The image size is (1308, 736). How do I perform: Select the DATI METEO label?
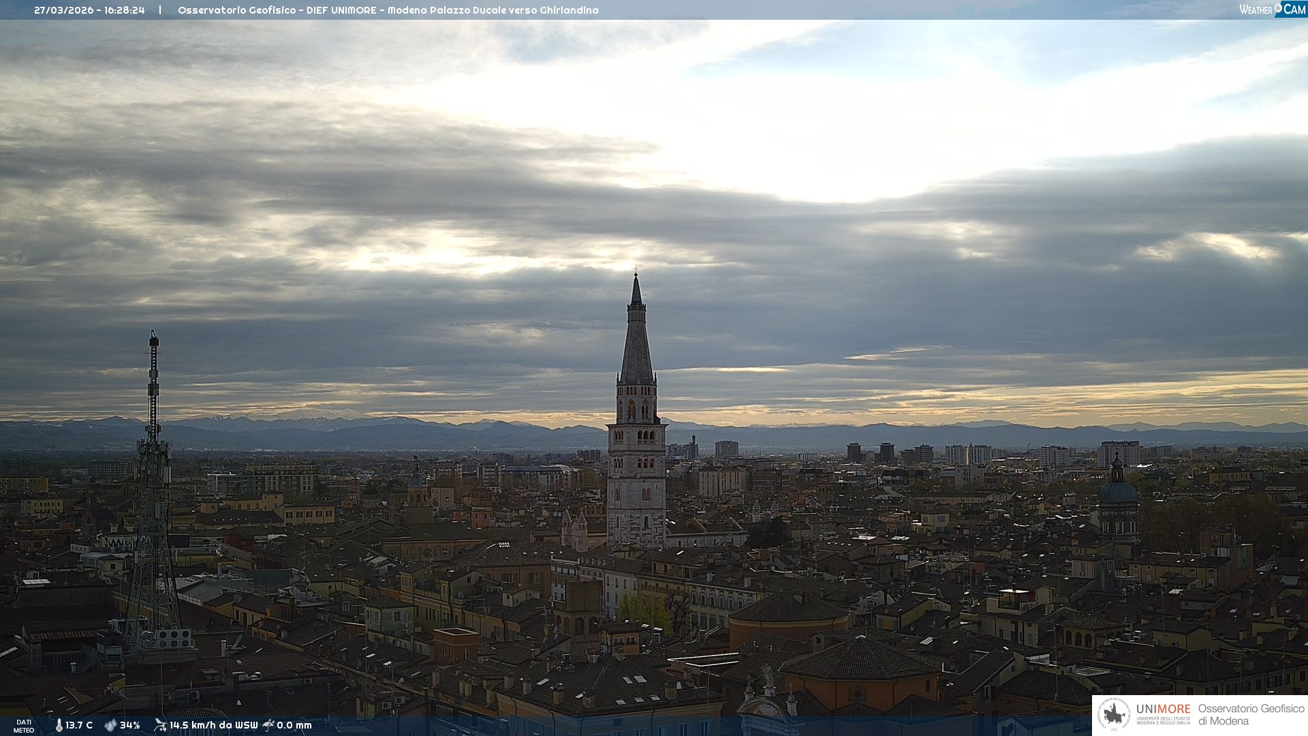point(24,726)
